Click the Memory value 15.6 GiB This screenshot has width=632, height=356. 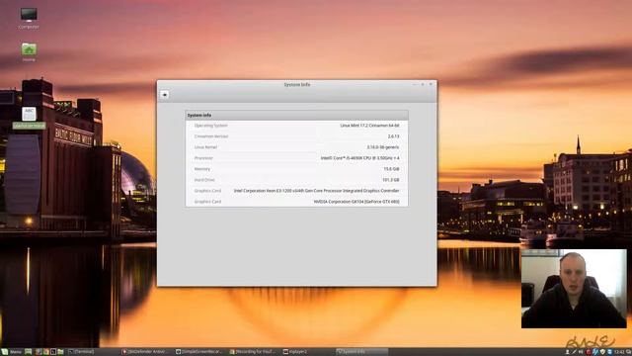(391, 169)
